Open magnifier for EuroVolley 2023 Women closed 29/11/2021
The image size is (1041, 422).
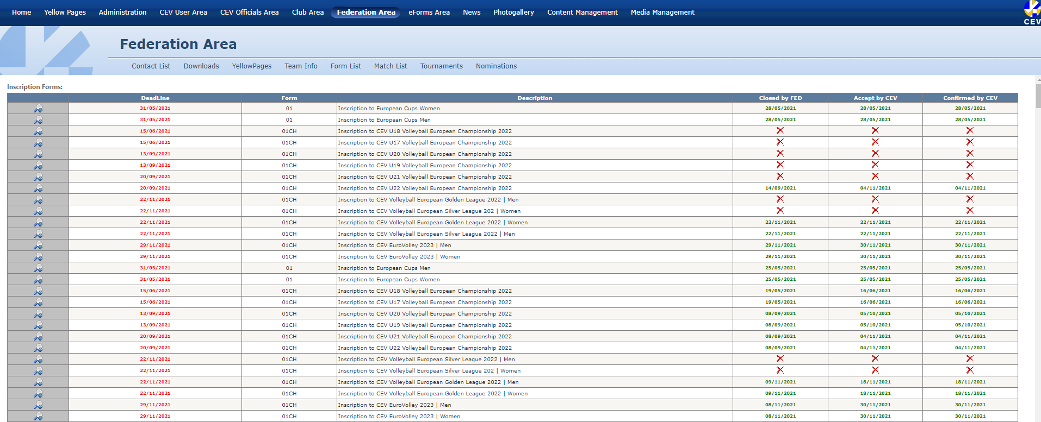click(x=38, y=256)
